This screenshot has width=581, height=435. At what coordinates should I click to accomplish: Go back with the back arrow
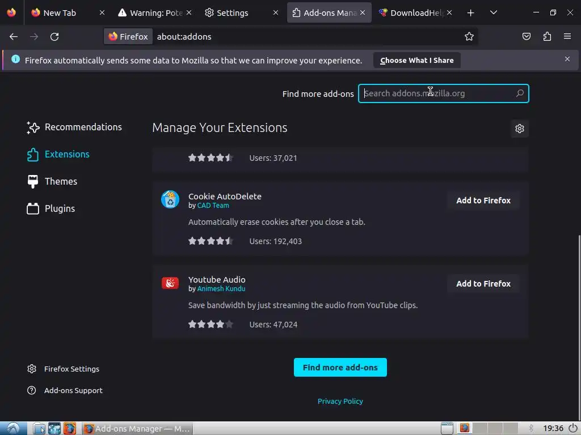14,37
